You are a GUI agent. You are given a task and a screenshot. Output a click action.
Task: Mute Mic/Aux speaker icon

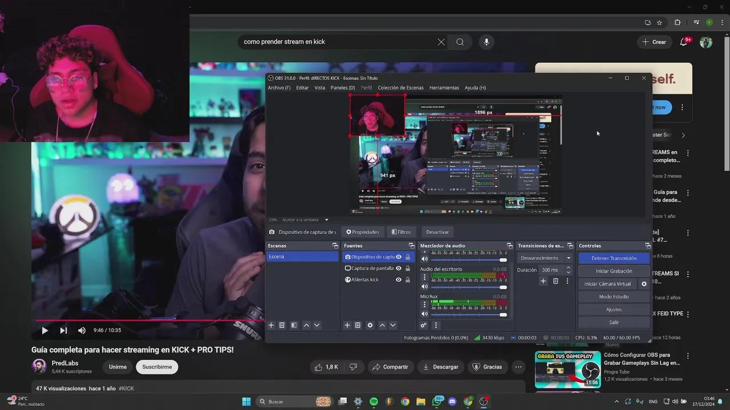(x=424, y=314)
